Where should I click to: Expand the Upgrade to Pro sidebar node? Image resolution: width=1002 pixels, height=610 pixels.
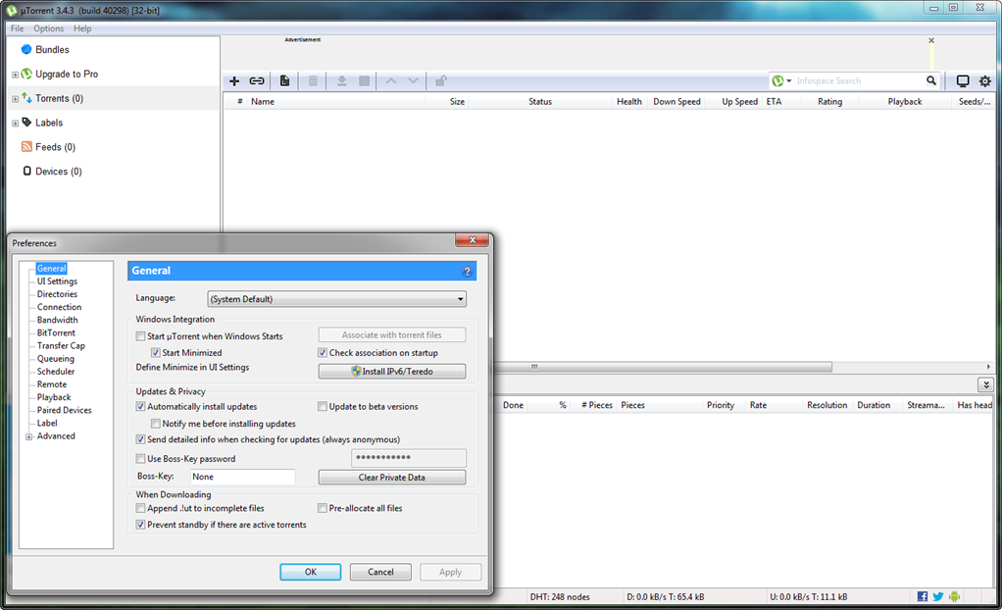click(16, 75)
